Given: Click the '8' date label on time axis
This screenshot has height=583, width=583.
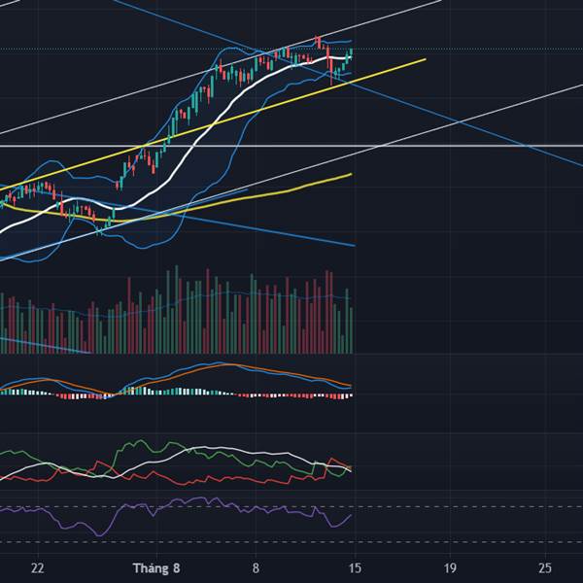Looking at the screenshot, I should pos(256,568).
